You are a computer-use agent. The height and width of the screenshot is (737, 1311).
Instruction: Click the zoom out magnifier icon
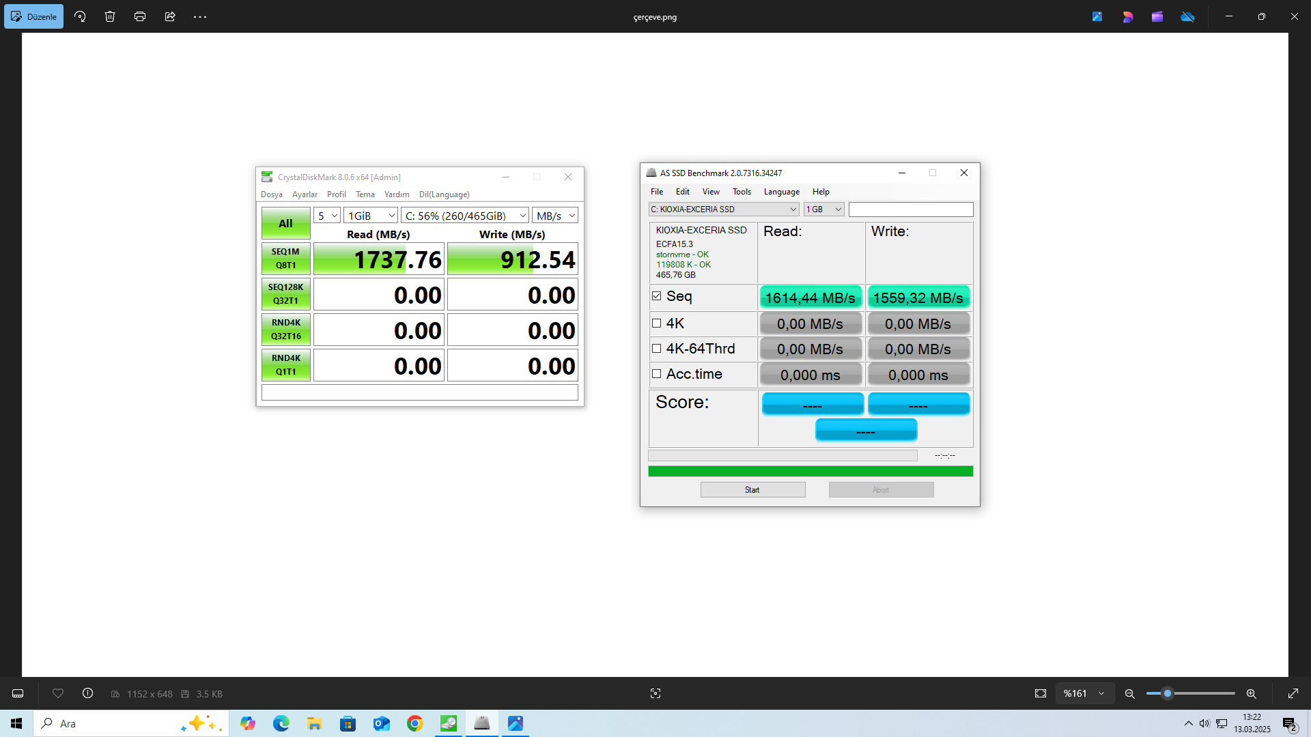1130,693
